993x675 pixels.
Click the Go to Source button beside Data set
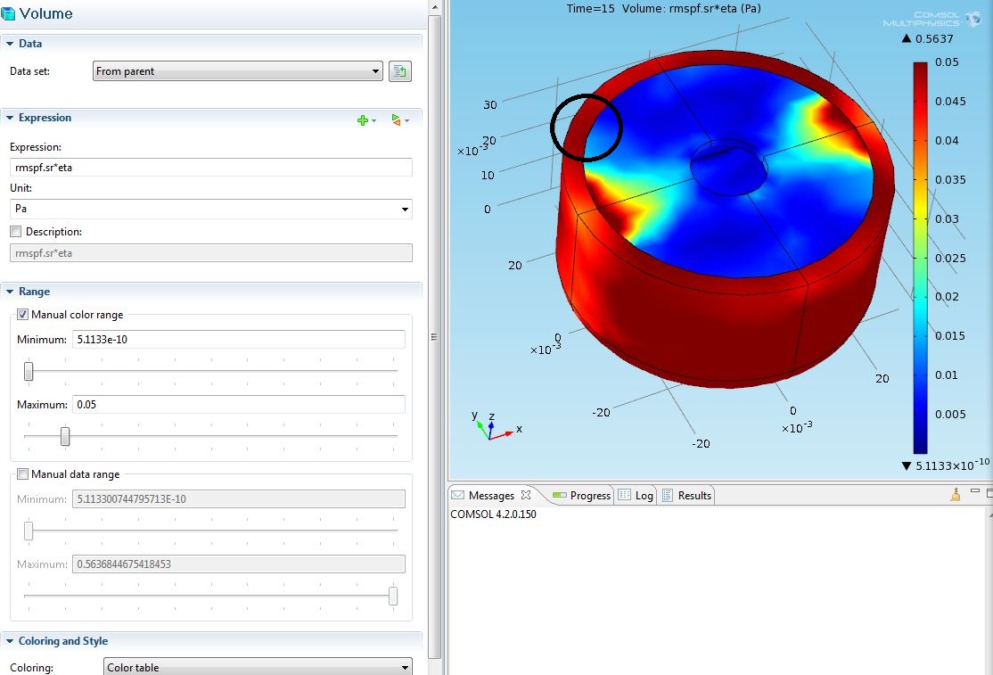pos(399,71)
